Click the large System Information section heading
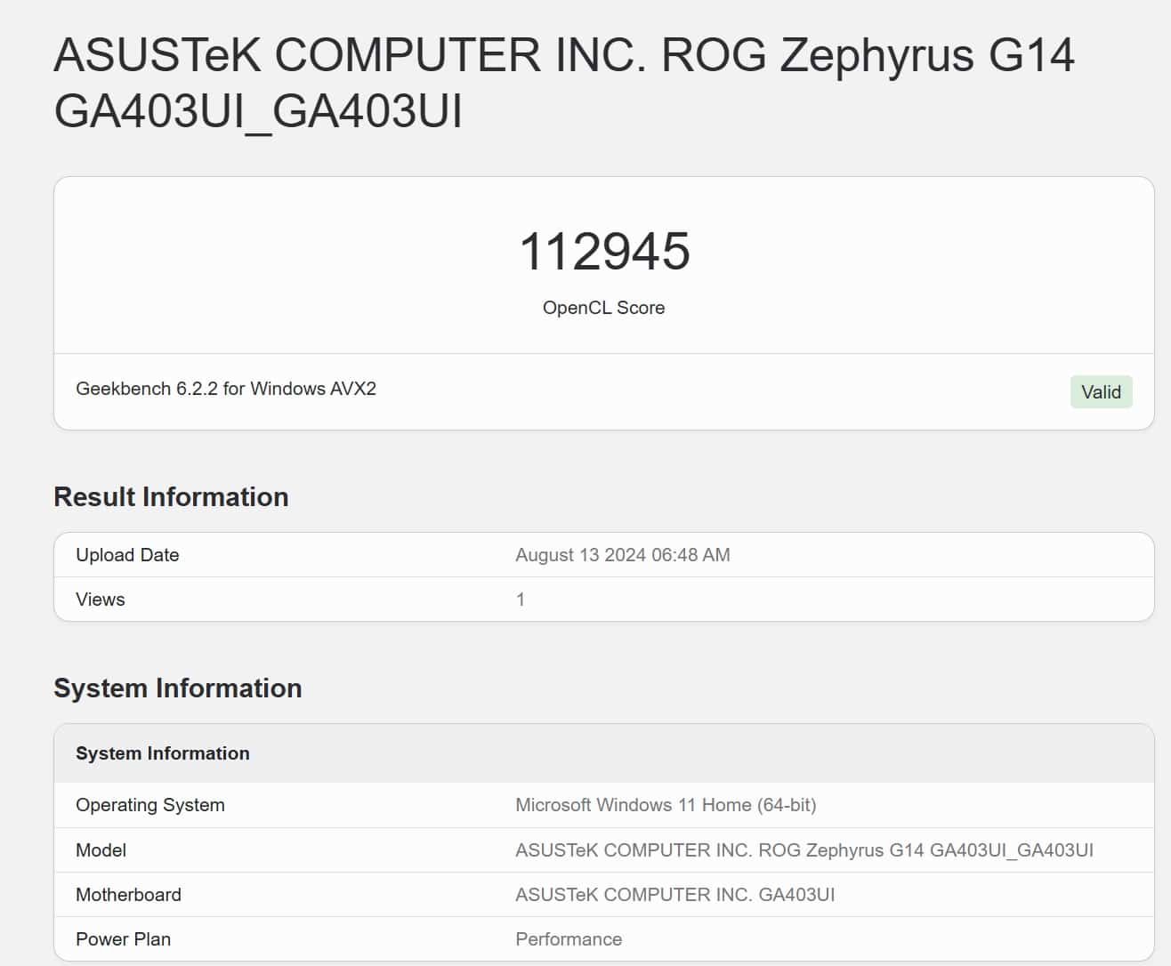This screenshot has width=1171, height=966. click(x=177, y=688)
